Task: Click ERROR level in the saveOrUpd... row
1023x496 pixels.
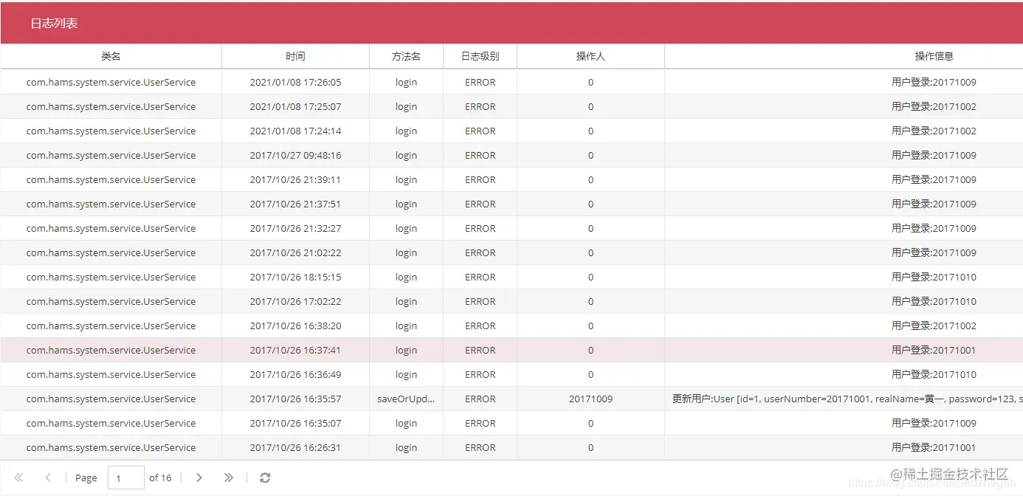Action: [480, 399]
